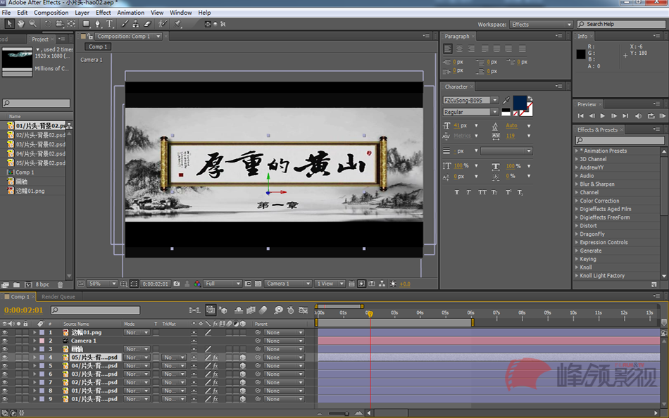Open the FZCuSong font family dropdown
This screenshot has height=418, width=669.
coord(494,101)
